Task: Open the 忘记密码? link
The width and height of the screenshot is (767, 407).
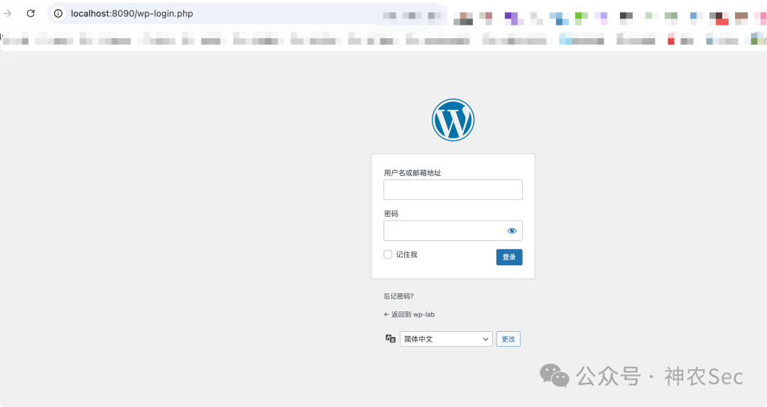Action: (398, 296)
